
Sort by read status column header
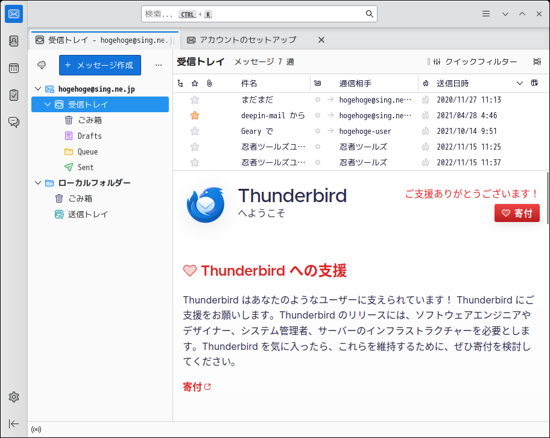pyautogui.click(x=317, y=83)
